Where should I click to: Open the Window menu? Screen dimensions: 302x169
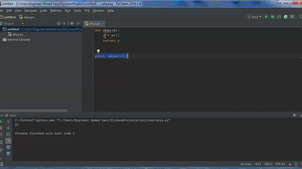[98, 10]
